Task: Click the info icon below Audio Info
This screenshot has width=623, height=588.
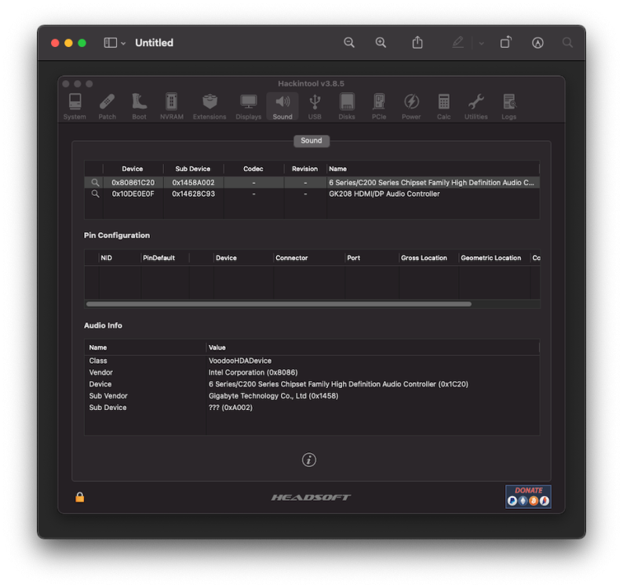Action: coord(309,459)
